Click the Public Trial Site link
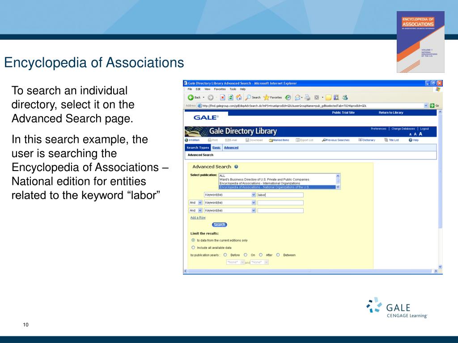Viewport: 458px width, 343px height. 343,113
